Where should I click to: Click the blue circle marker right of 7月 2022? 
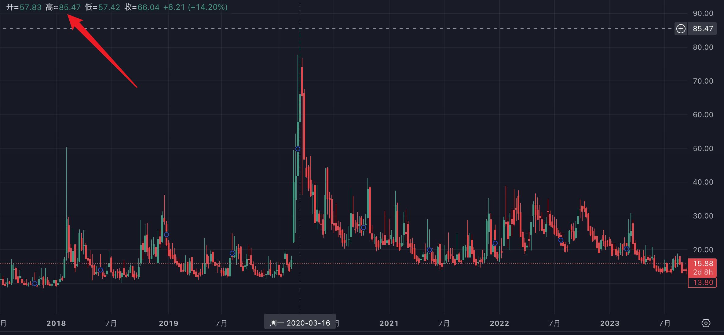click(561, 240)
